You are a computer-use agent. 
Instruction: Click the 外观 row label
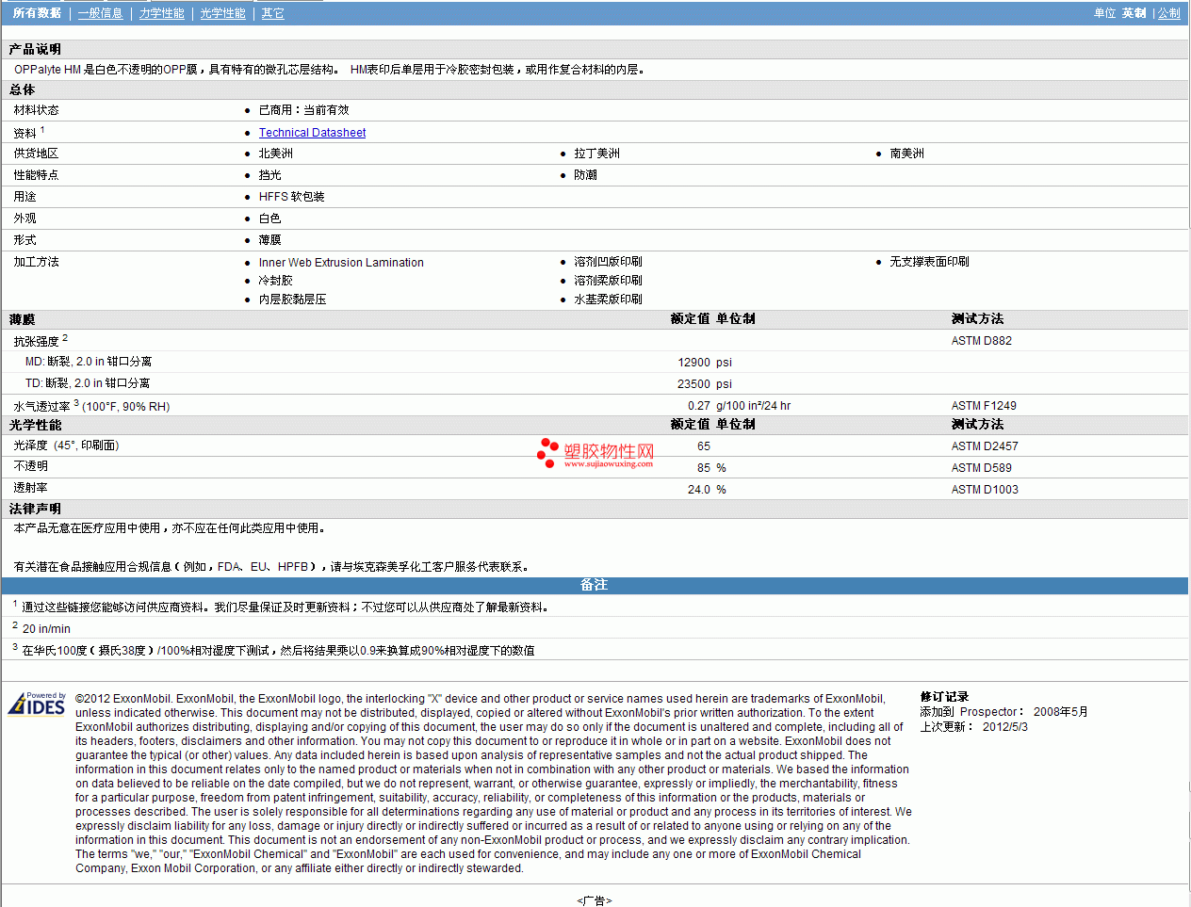(24, 219)
